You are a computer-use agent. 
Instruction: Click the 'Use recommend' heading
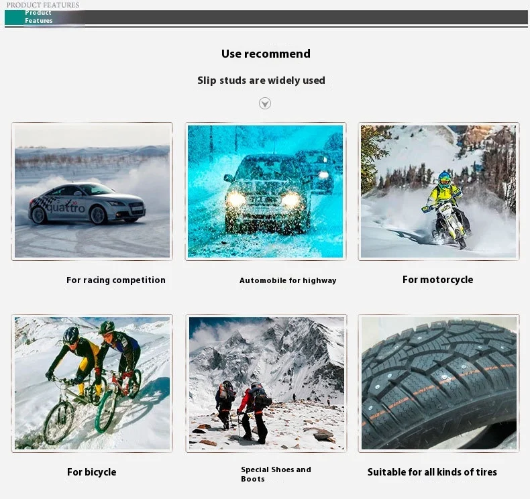(x=266, y=54)
